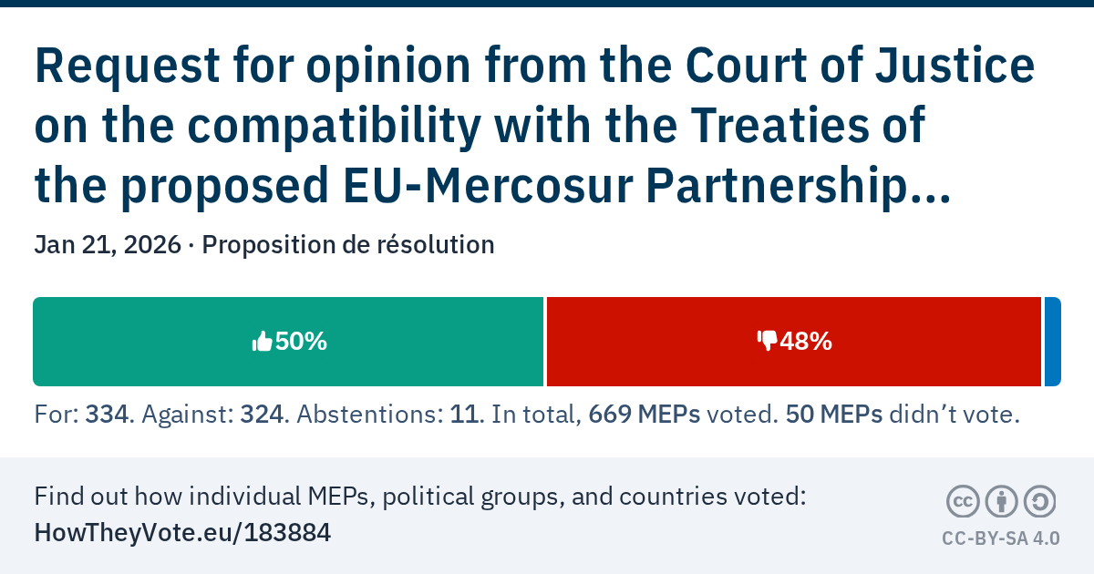Click the date Jan 21, 2026

pos(107,245)
